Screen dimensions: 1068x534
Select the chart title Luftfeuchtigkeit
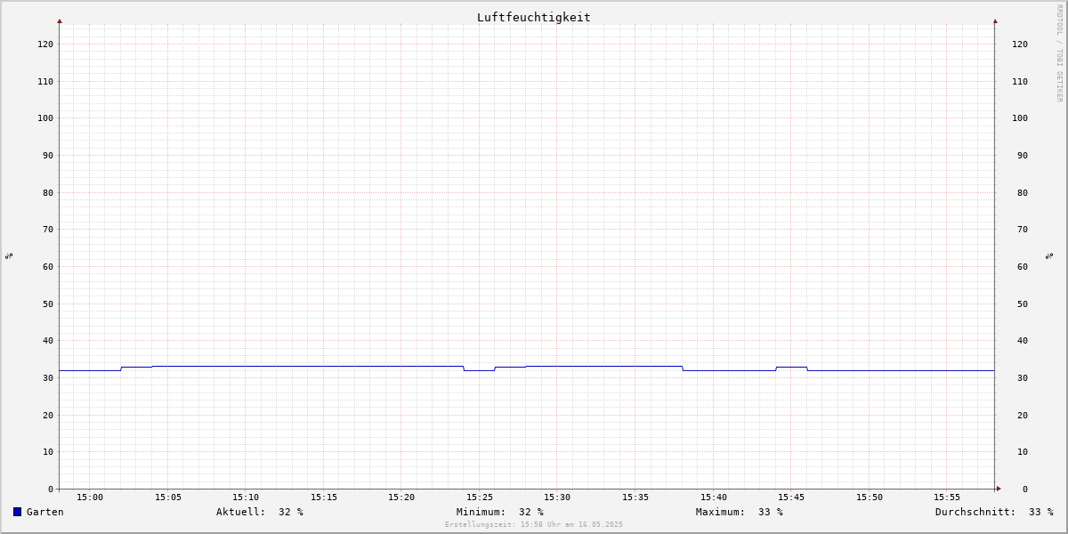pos(533,17)
